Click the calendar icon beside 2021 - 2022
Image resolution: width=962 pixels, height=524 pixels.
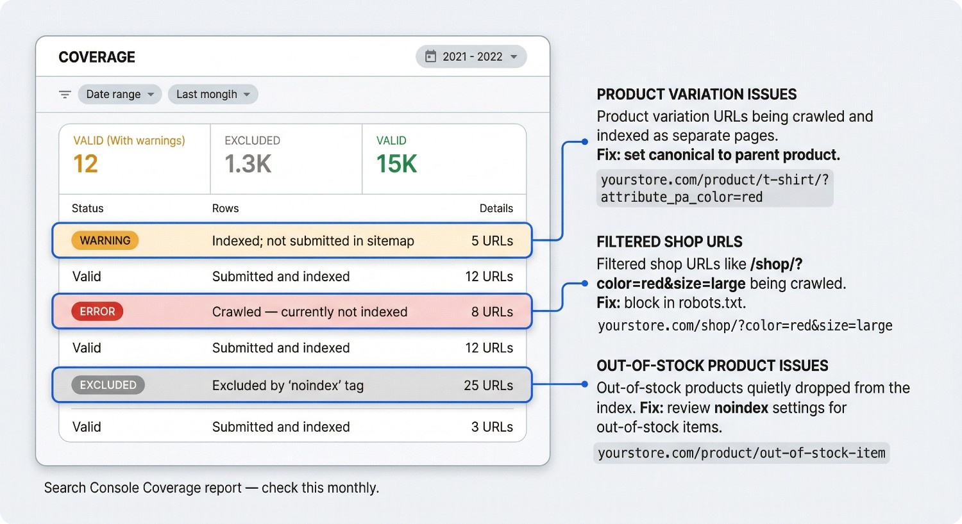431,56
